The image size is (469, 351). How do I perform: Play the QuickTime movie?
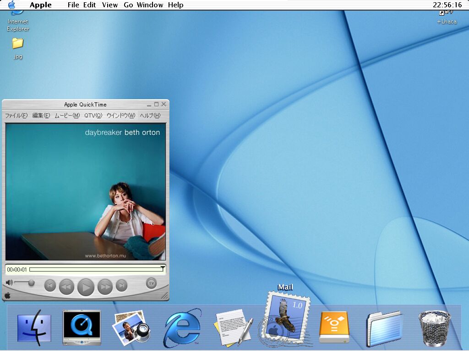point(86,287)
